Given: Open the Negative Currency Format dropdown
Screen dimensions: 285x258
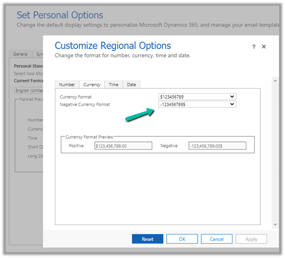Looking at the screenshot, I should (197, 104).
